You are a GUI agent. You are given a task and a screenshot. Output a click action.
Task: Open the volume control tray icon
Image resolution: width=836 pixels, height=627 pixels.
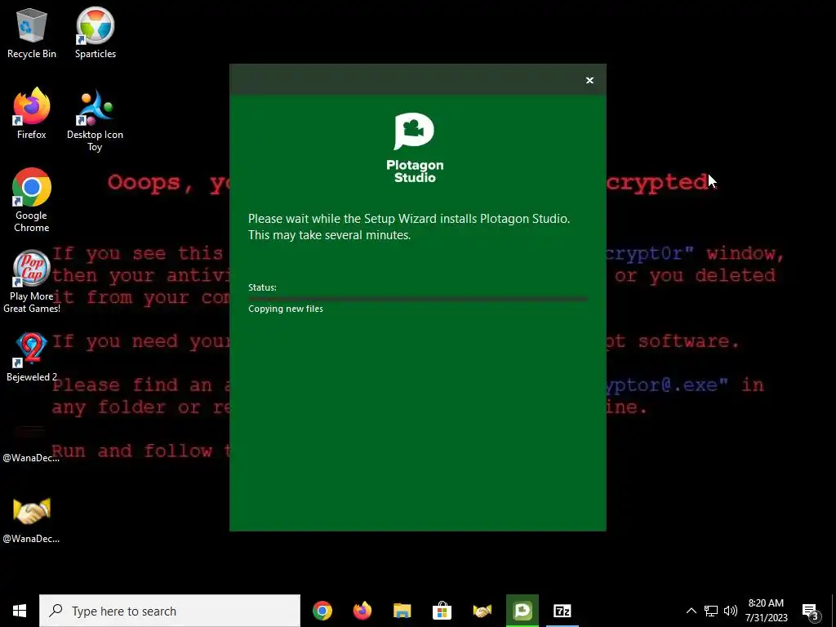click(731, 611)
